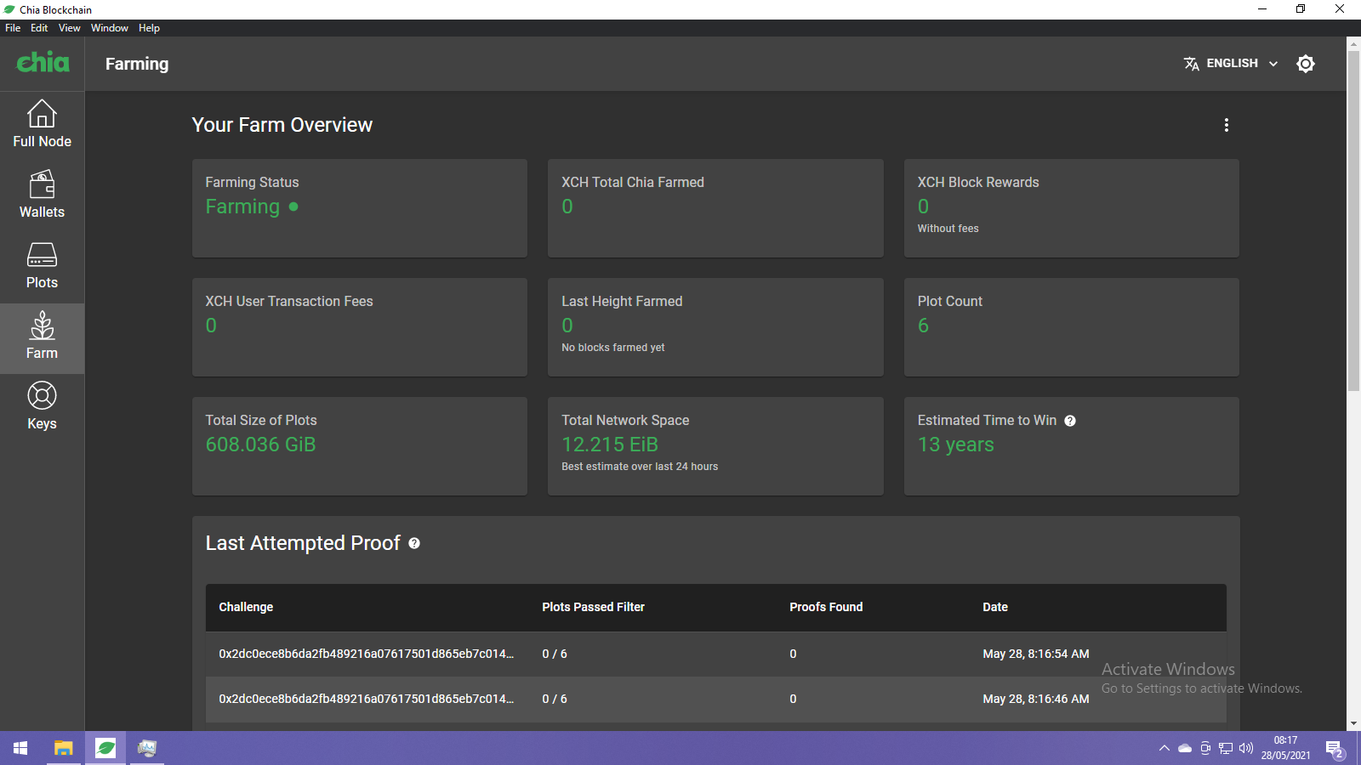
Task: Click the green Farming status text
Action: point(242,207)
